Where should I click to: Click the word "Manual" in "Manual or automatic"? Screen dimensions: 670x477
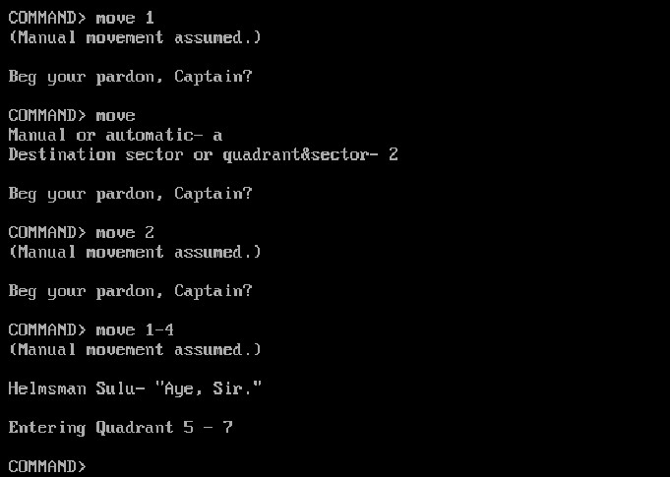click(37, 135)
